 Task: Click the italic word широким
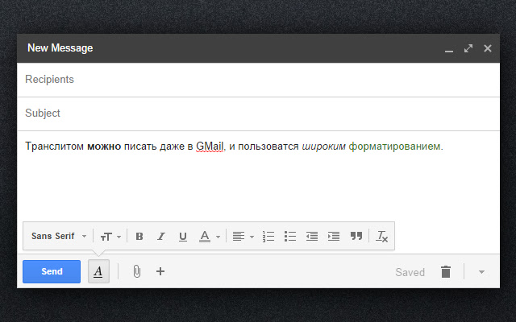(324, 147)
